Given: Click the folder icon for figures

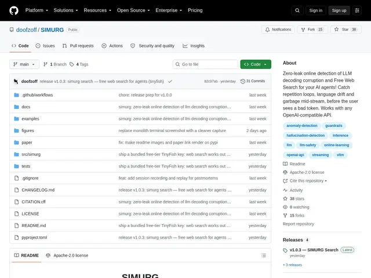Looking at the screenshot, I should 16,130.
